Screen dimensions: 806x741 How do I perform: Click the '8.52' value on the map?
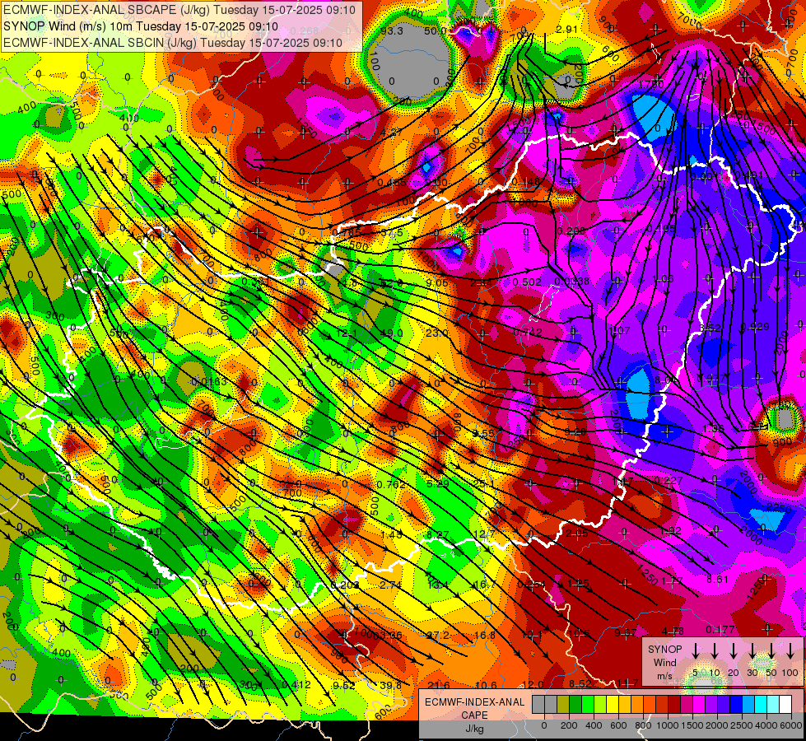click(x=580, y=684)
